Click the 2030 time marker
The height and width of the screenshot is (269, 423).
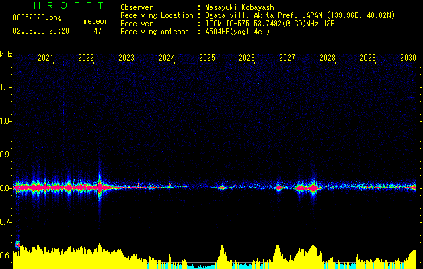[408, 58]
